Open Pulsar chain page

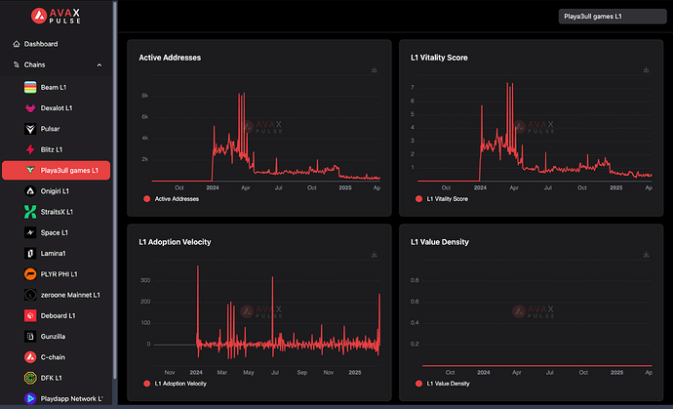click(50, 129)
